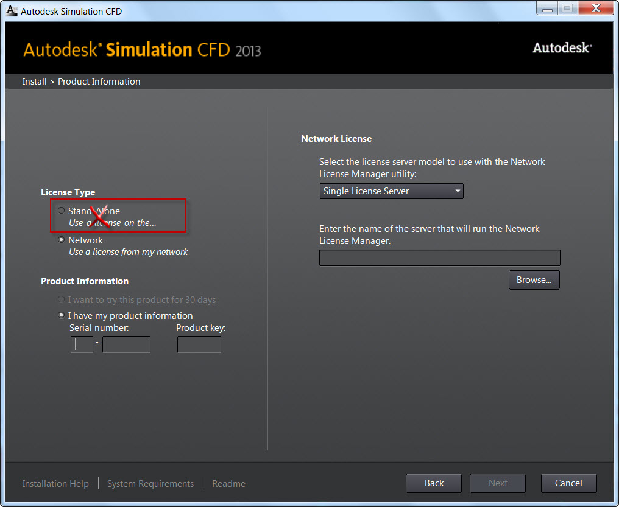Viewport: 619px width, 507px height.
Task: Open the System Requirements link
Action: (150, 484)
